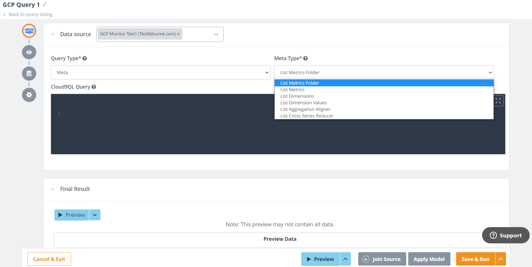The image size is (532, 267).
Task: Remove the GCP Monitor Test1 data source
Action: point(178,34)
